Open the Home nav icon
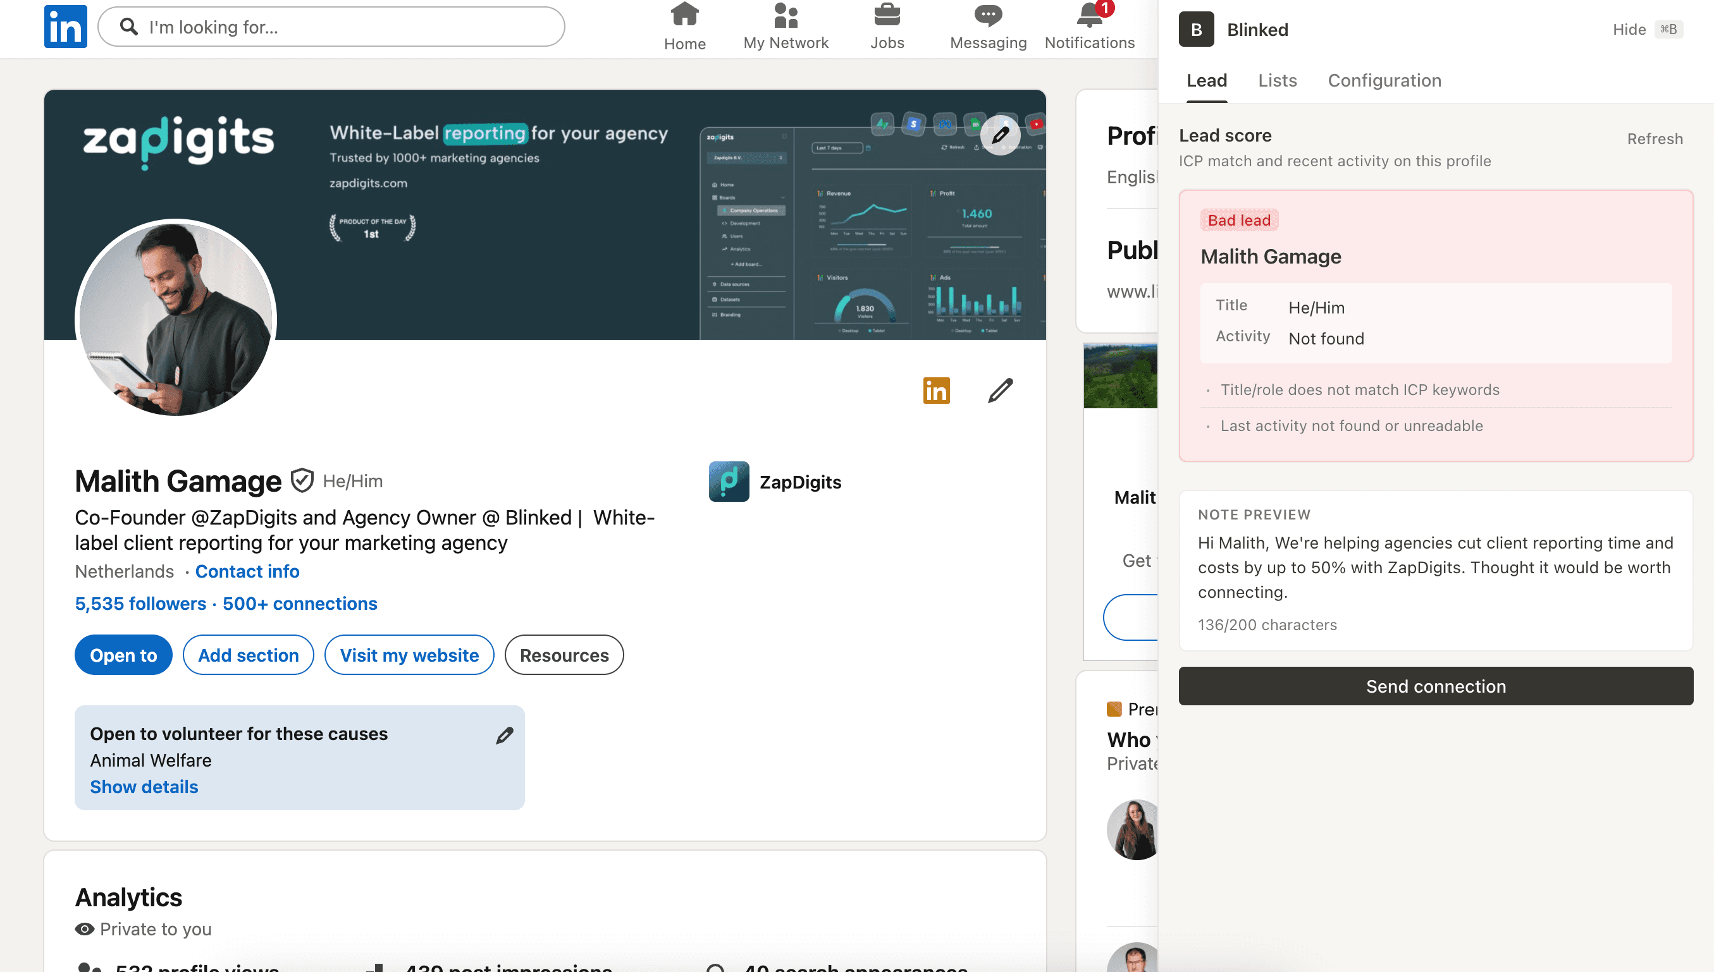The width and height of the screenshot is (1714, 972). (x=685, y=14)
